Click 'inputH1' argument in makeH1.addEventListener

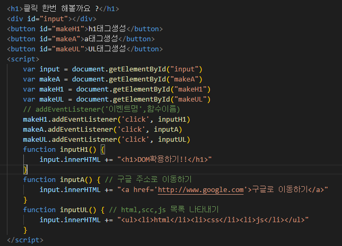pyautogui.click(x=172, y=120)
